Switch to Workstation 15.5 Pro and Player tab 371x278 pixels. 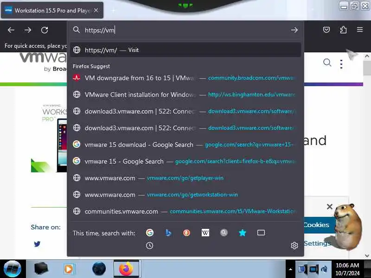click(x=52, y=10)
